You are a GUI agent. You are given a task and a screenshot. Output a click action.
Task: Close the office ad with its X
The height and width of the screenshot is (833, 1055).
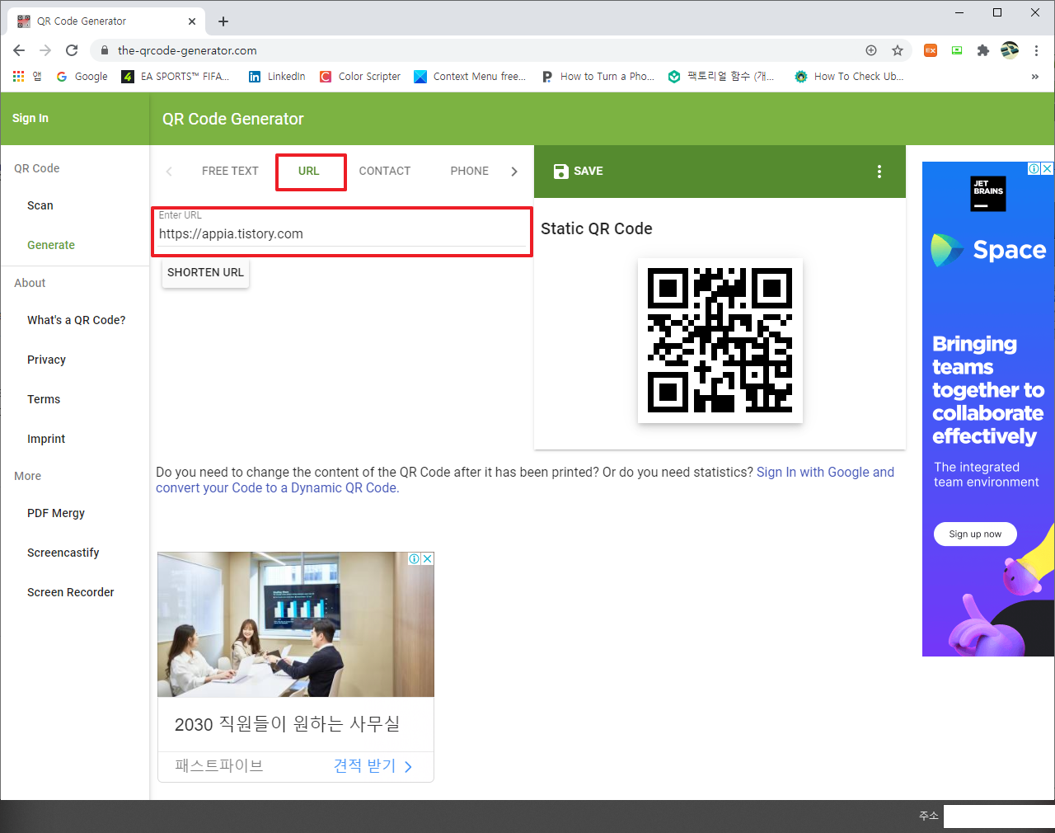pyautogui.click(x=428, y=558)
